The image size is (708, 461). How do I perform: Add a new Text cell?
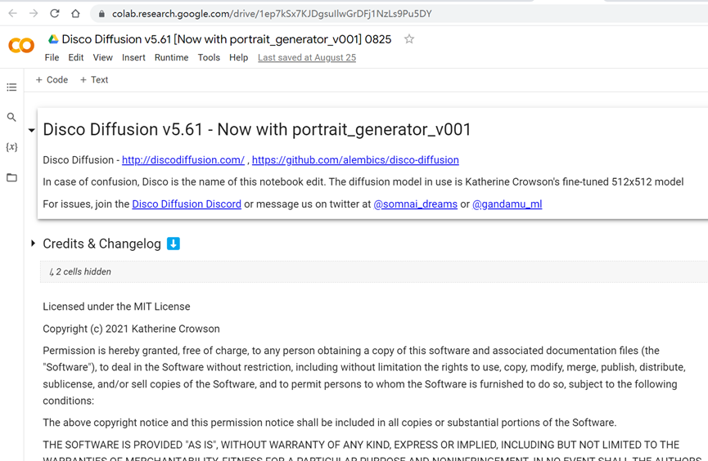point(94,80)
